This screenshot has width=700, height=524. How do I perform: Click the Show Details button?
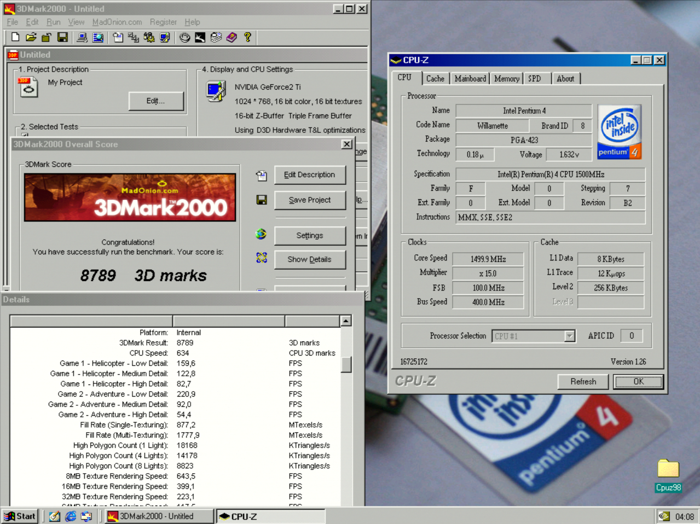point(310,260)
